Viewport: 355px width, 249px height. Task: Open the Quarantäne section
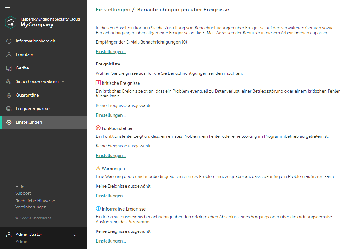click(43, 95)
